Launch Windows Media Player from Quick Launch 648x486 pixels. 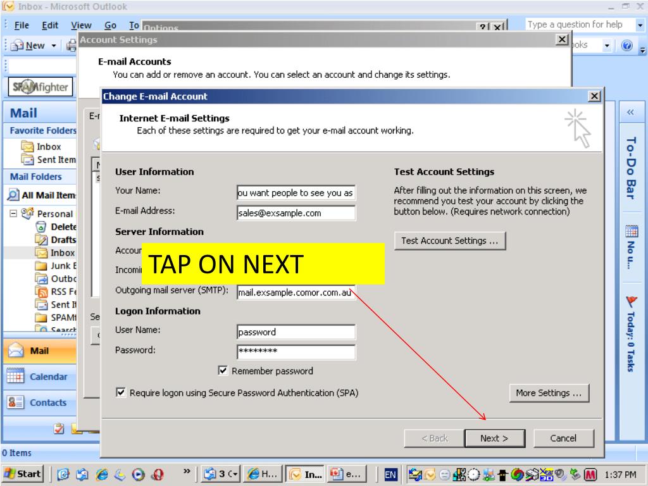coord(139,475)
